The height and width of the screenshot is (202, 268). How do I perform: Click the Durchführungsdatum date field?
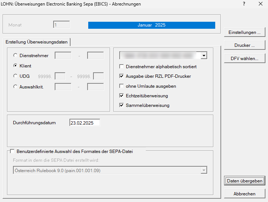coord(85,123)
